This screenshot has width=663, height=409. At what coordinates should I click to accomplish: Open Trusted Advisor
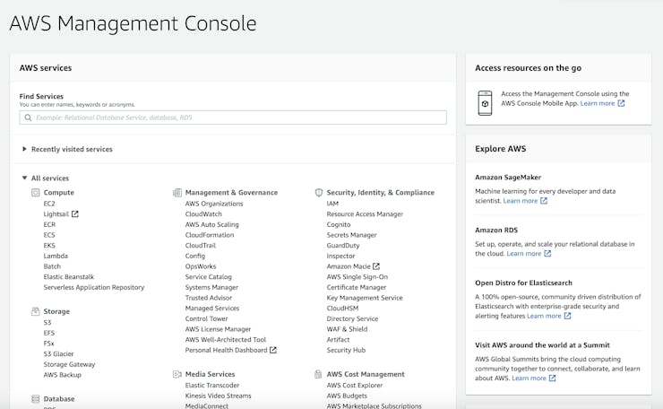click(x=209, y=298)
